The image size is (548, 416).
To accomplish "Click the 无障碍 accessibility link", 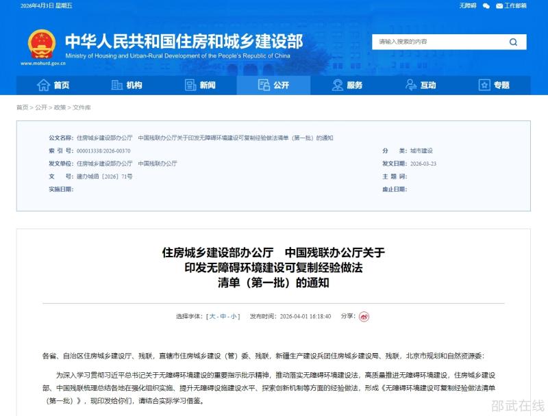I will point(468,5).
